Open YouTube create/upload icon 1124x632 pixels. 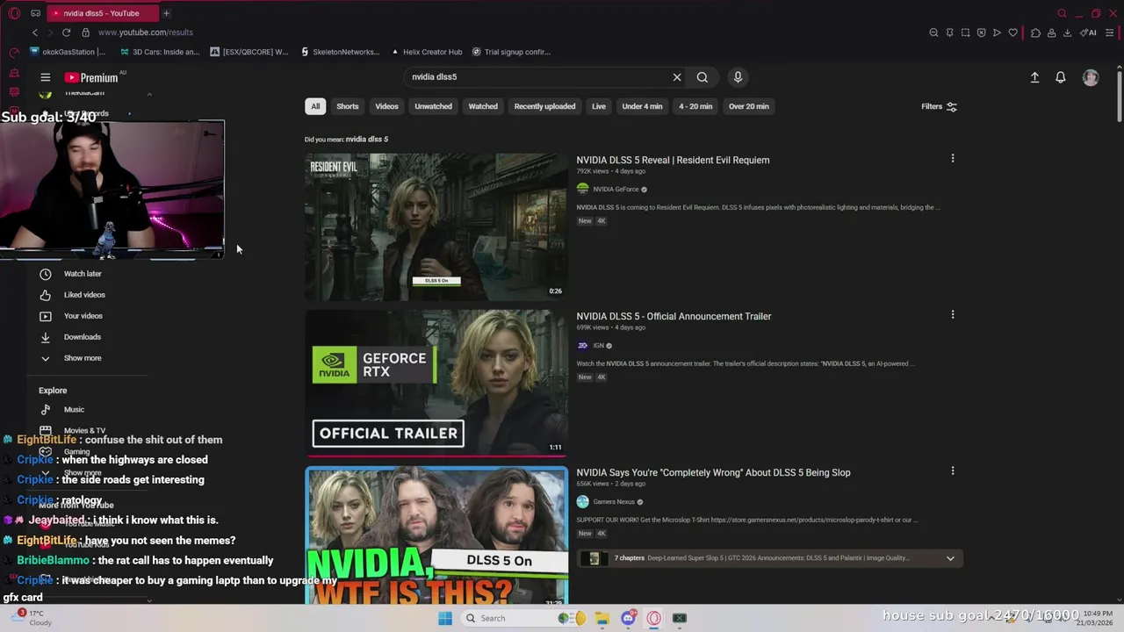(x=1034, y=77)
